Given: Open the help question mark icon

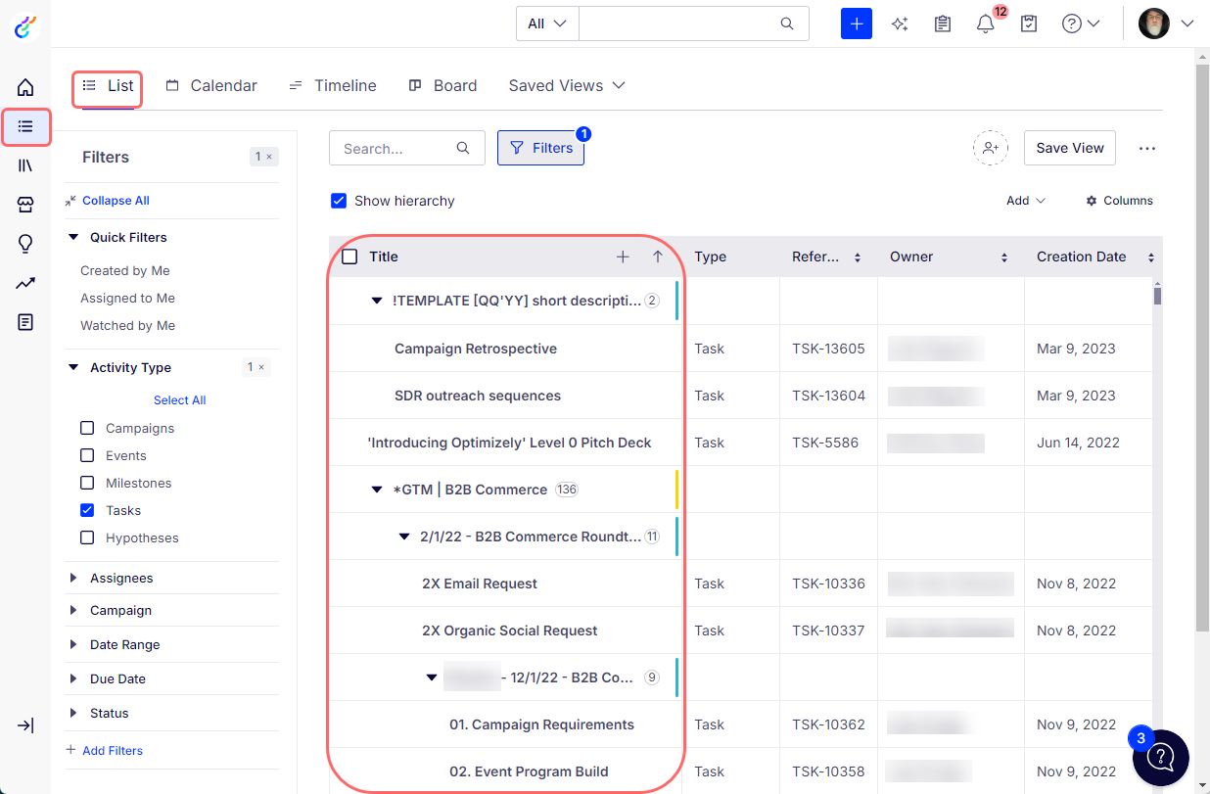Looking at the screenshot, I should click(1072, 23).
